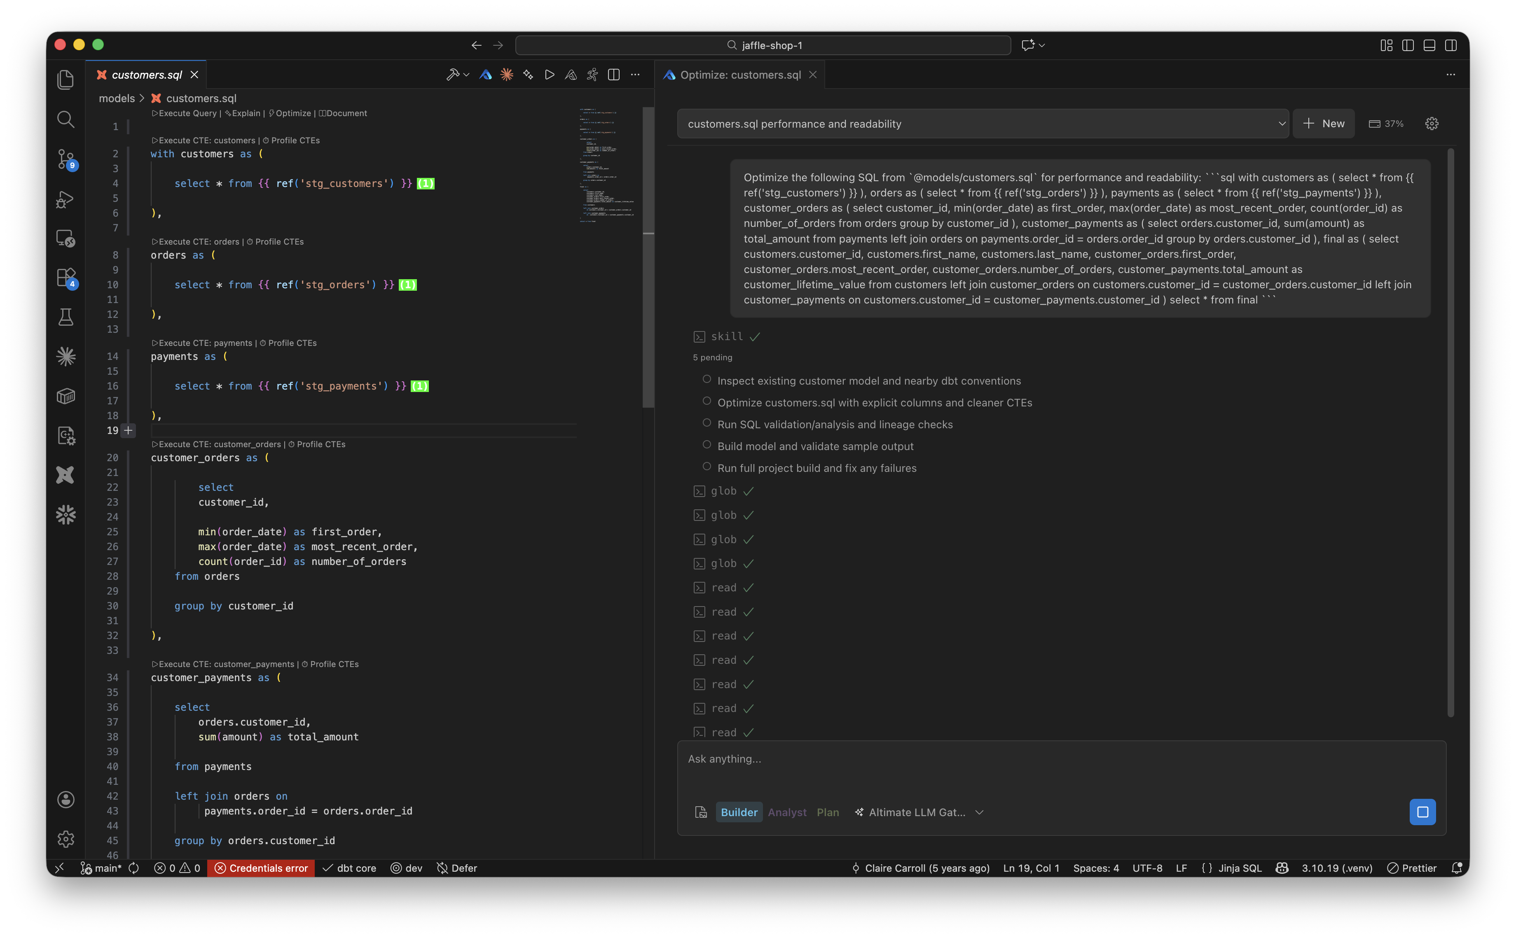Click the sparkle AI icon in toolbar
1516x938 pixels.
pyautogui.click(x=528, y=75)
